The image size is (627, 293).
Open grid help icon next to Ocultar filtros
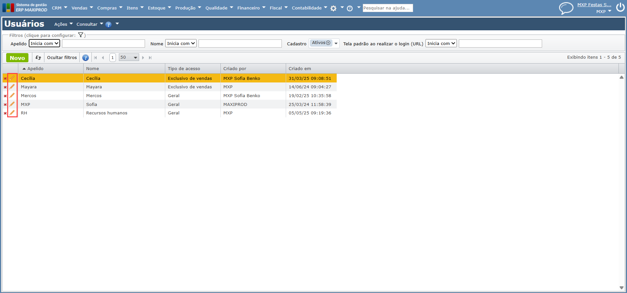86,58
